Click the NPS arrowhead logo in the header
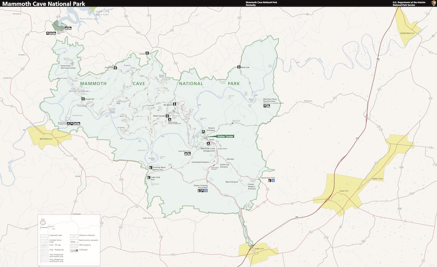This screenshot has height=267, width=437. coord(434,3)
